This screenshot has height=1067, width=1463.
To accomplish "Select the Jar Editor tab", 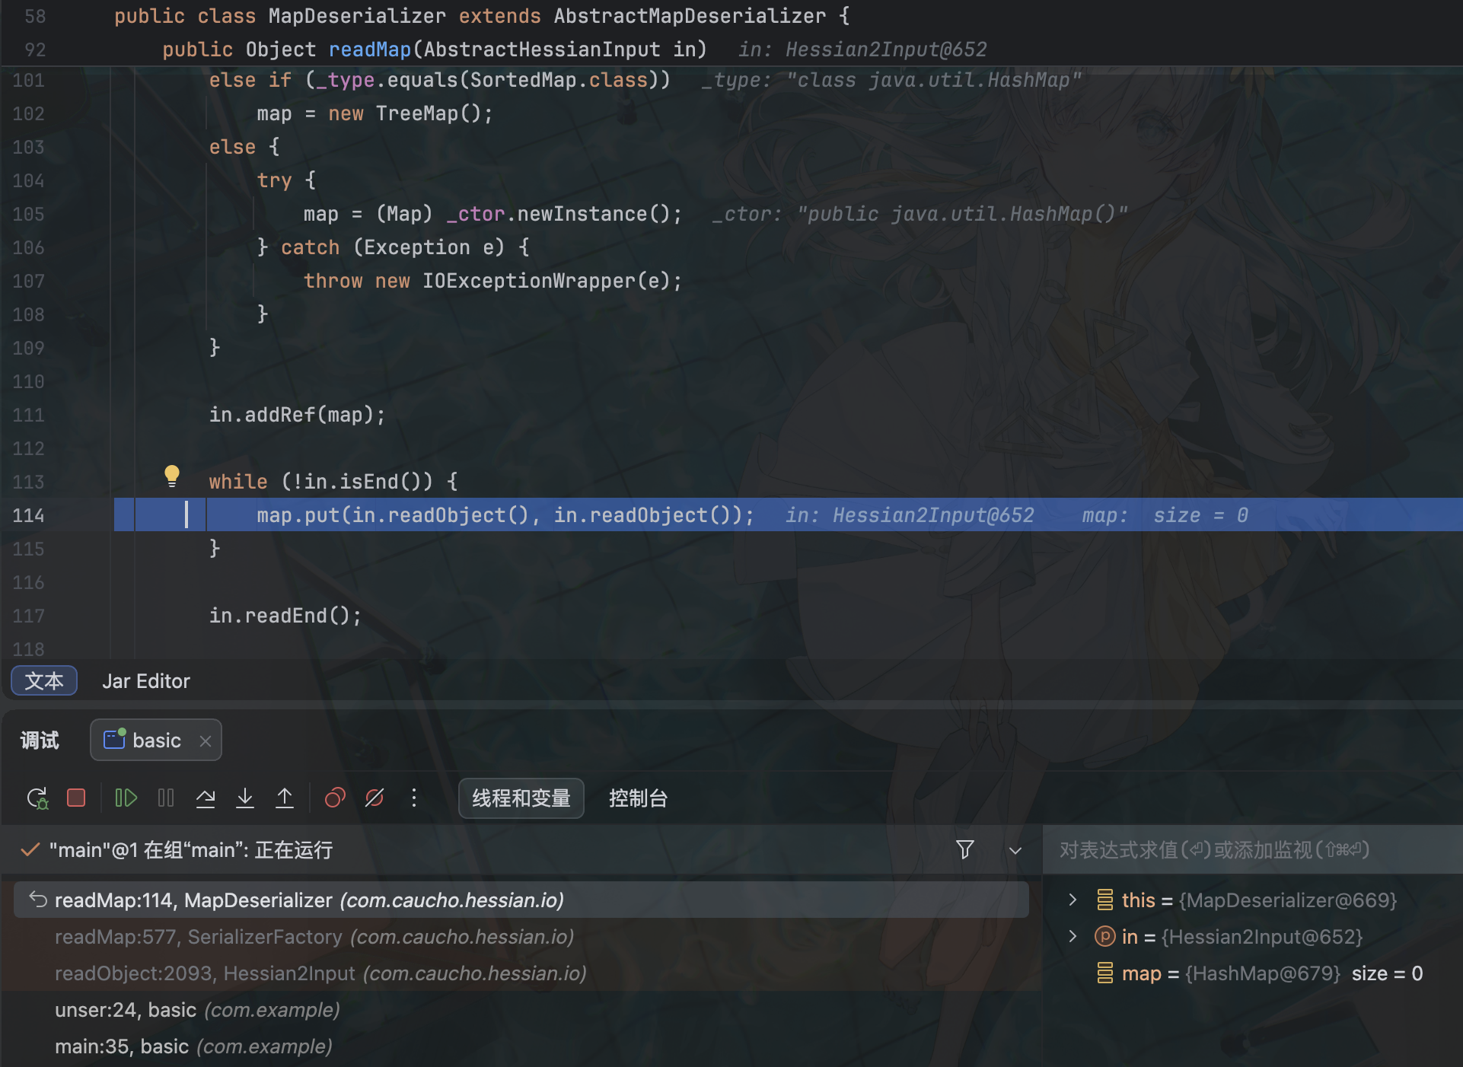I will (x=146, y=681).
